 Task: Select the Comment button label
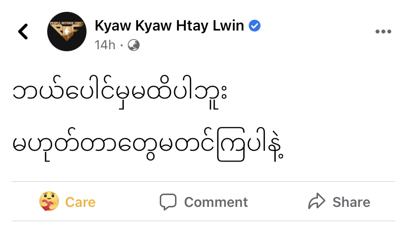(216, 202)
